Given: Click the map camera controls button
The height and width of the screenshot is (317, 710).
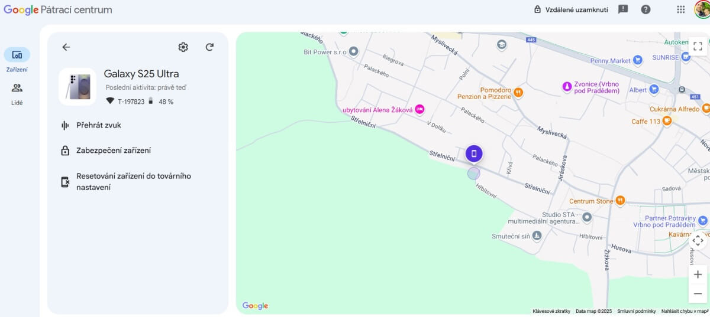Looking at the screenshot, I should [698, 240].
